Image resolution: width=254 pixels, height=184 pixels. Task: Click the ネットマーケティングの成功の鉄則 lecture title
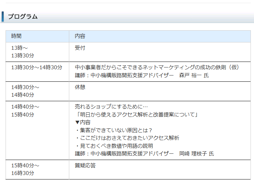click(x=157, y=67)
